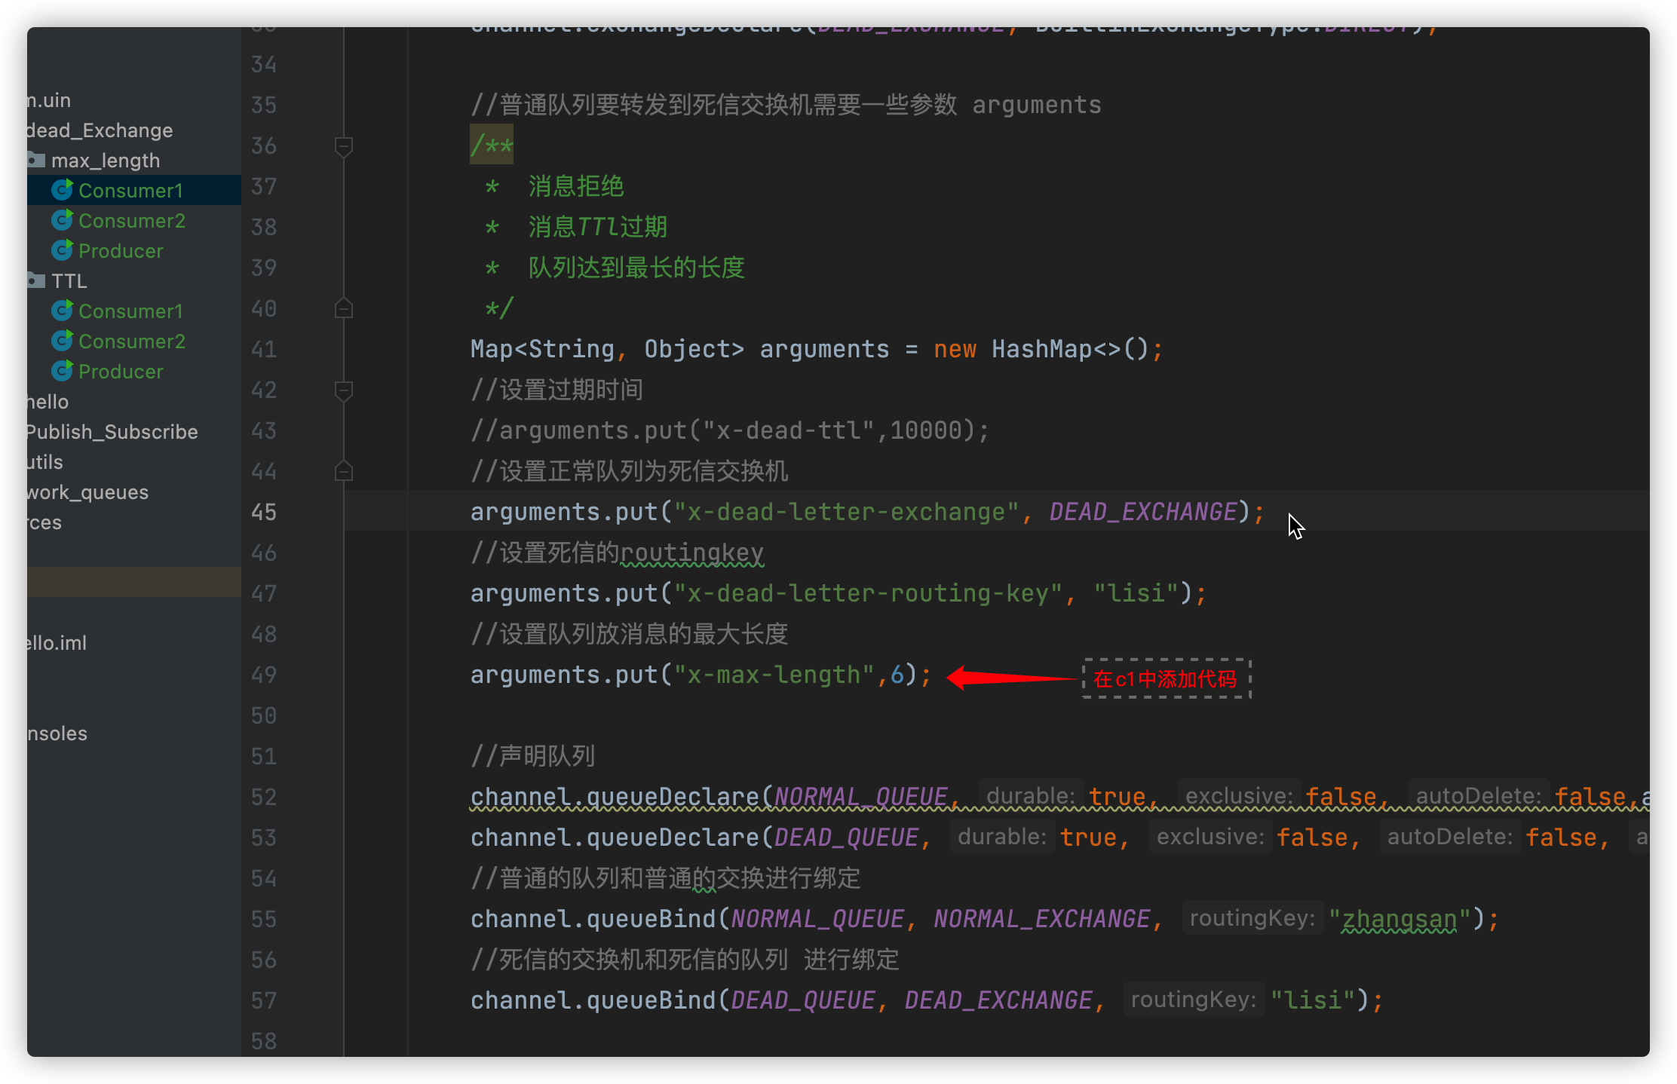Select the TTL package

69,281
